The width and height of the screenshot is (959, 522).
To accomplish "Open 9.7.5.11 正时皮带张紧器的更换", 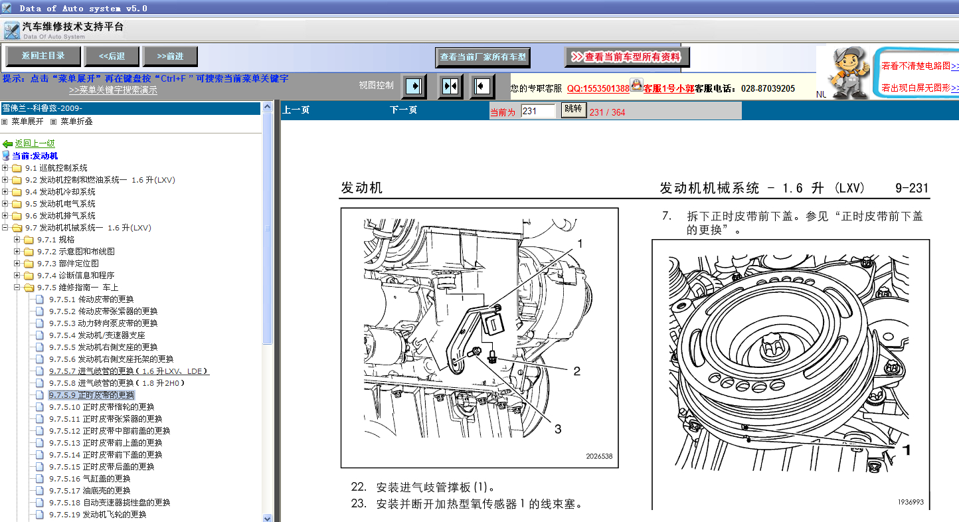I will (105, 419).
